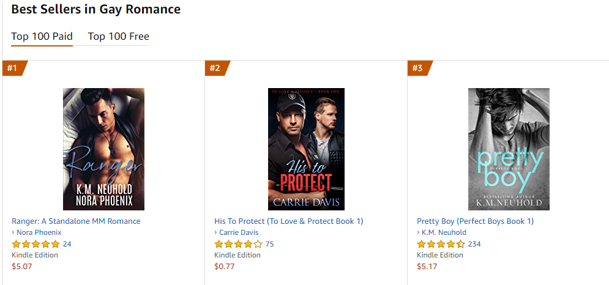
Task: Open Pretty Boy (Perfect Boys Book 1) link
Action: point(475,221)
